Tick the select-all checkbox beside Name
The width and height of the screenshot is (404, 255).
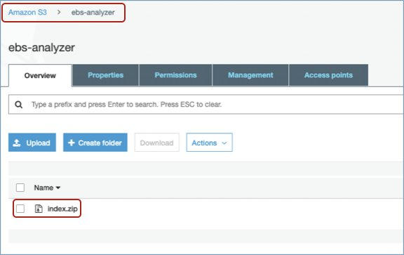[x=20, y=188]
